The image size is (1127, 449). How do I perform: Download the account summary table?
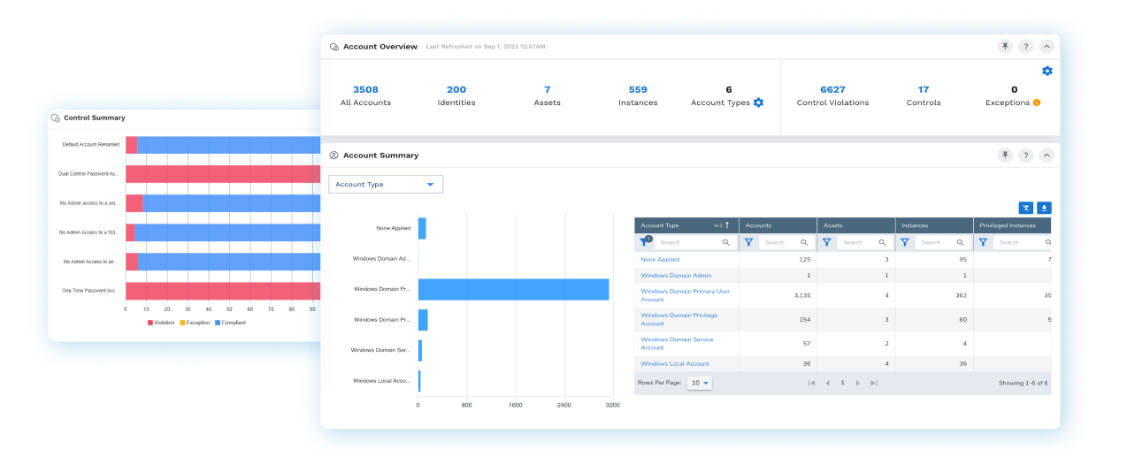[1044, 208]
